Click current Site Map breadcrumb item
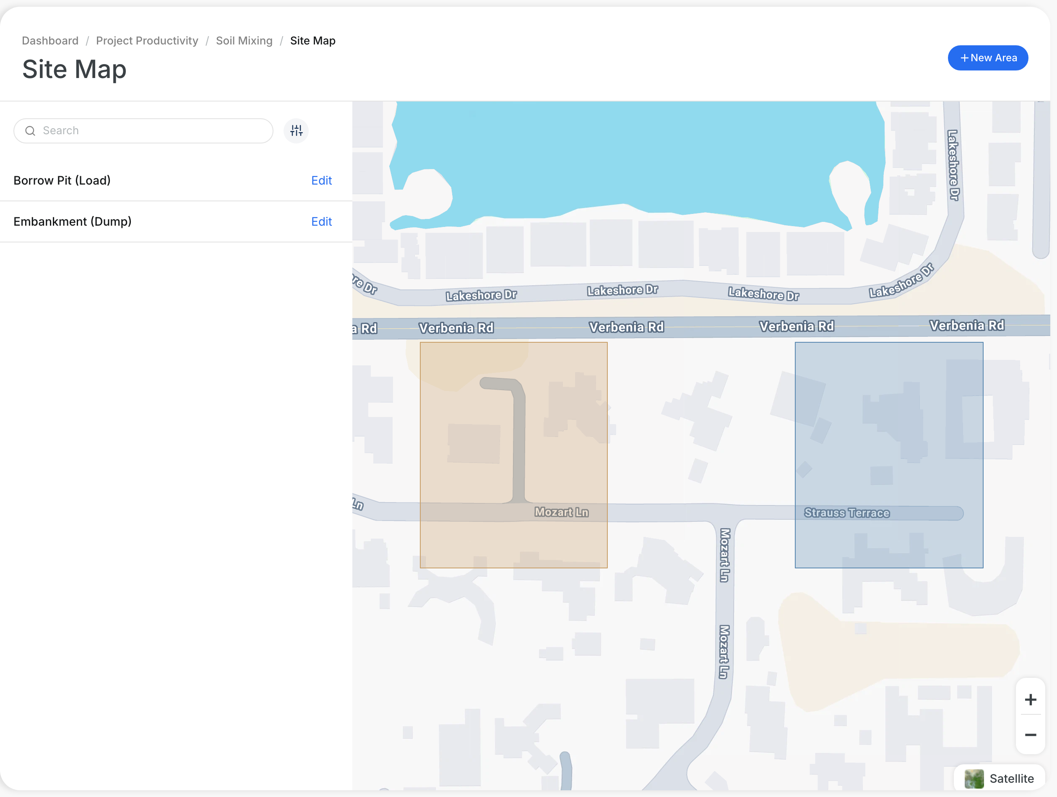 tap(313, 41)
